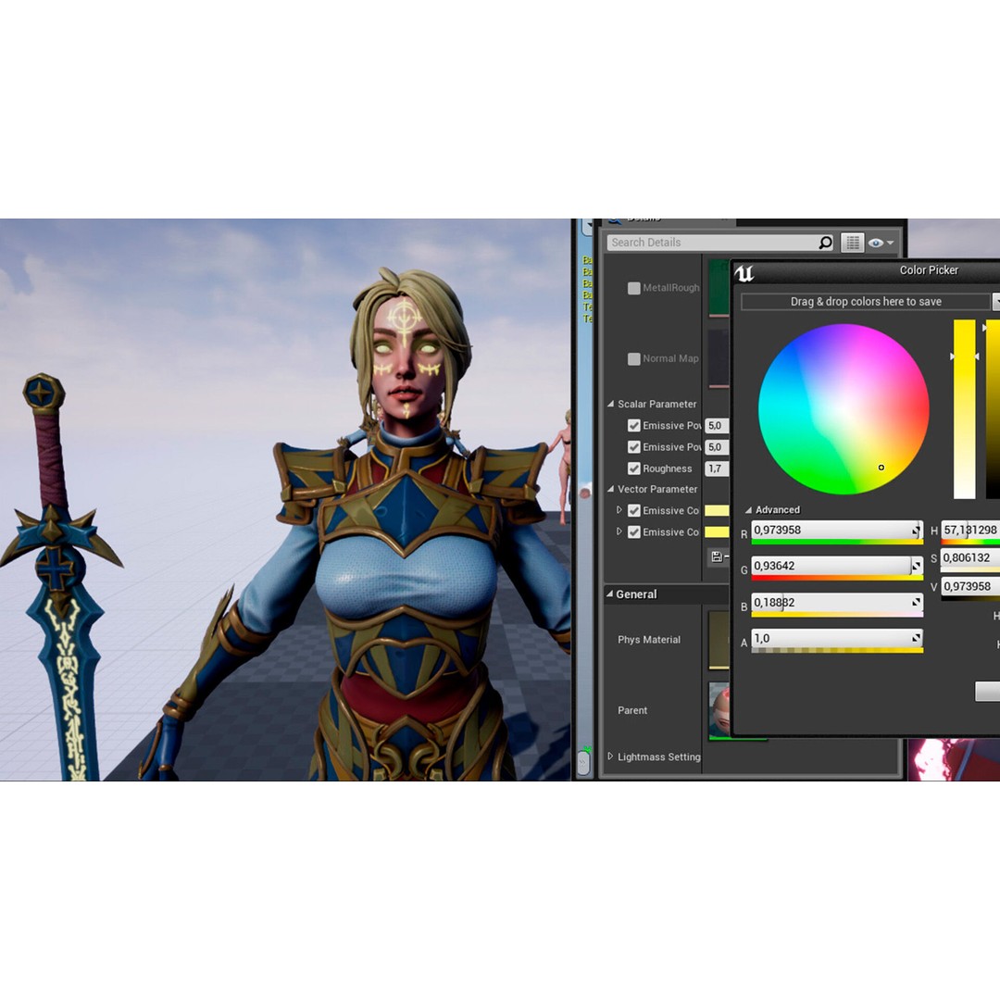Expand the upper Emissive Co row arrow

(619, 510)
